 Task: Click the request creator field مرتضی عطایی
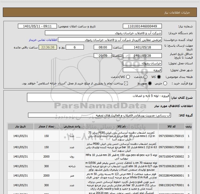click(110, 40)
